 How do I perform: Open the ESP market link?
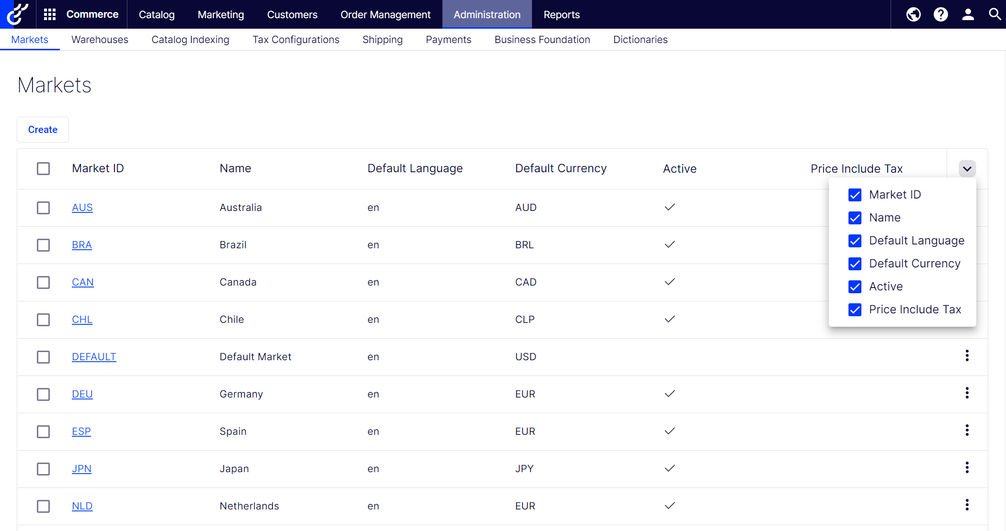point(81,431)
